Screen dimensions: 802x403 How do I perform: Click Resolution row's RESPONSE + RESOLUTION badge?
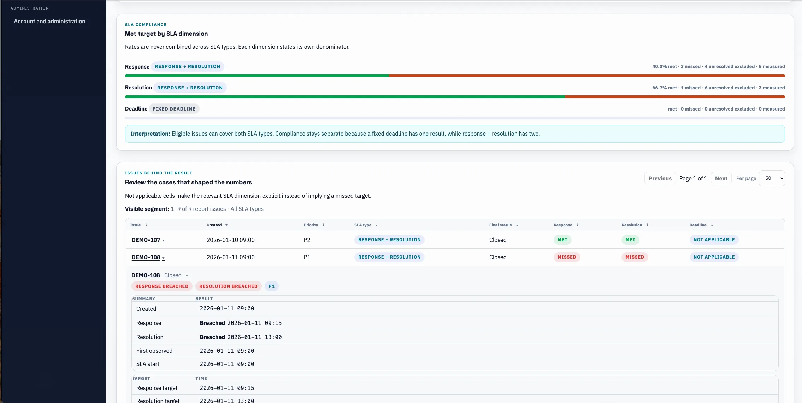click(x=190, y=88)
